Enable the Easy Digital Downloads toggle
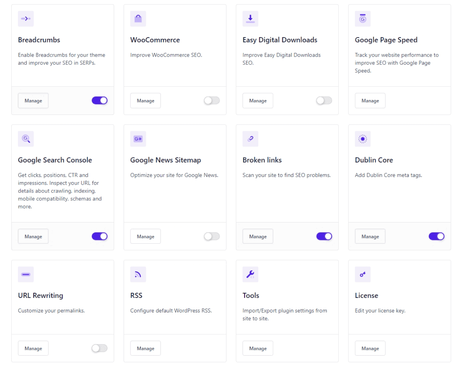The image size is (460, 377). (324, 101)
